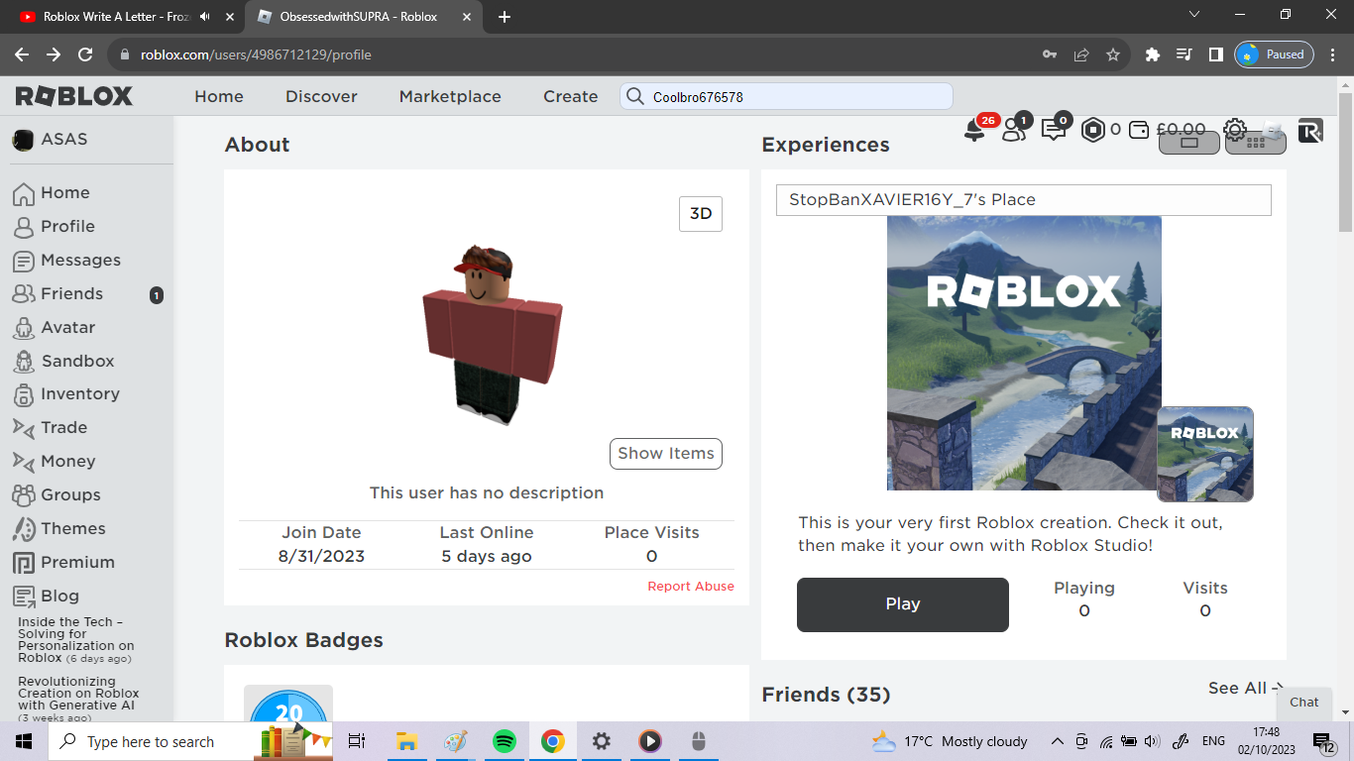Click the Robux hexagon icon
The height and width of the screenshot is (761, 1354).
pos(1092,130)
